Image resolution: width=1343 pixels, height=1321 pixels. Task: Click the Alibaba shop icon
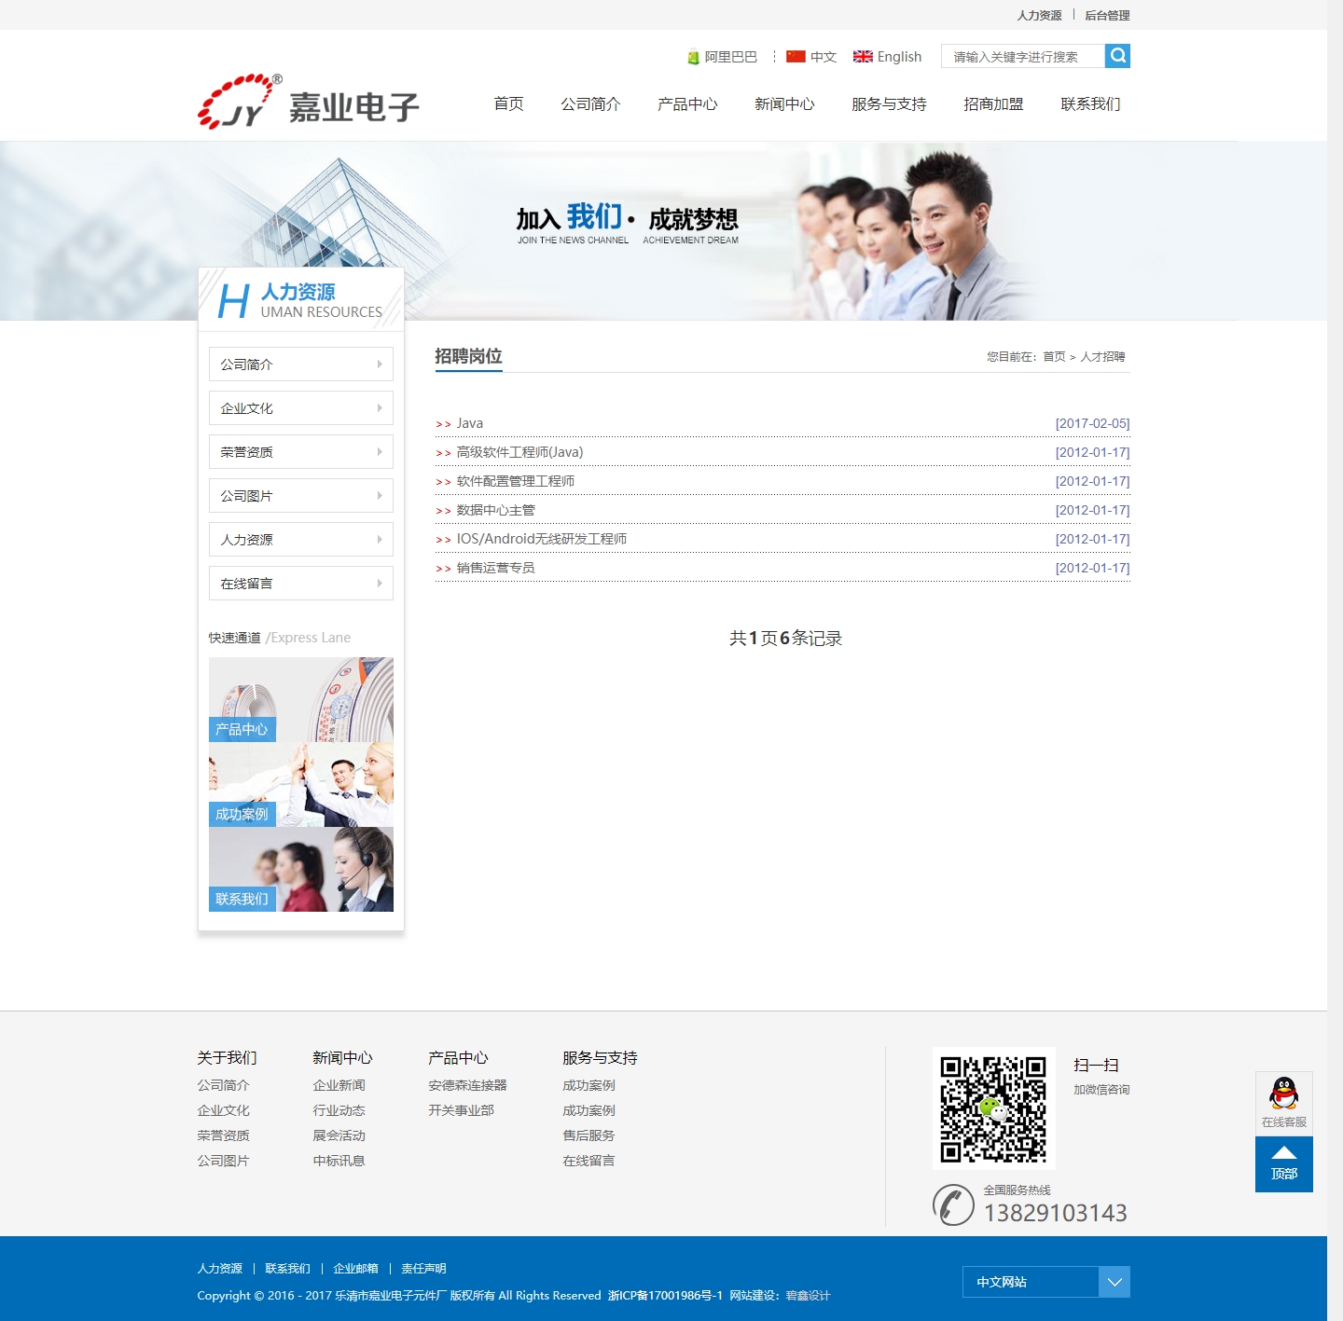point(693,57)
